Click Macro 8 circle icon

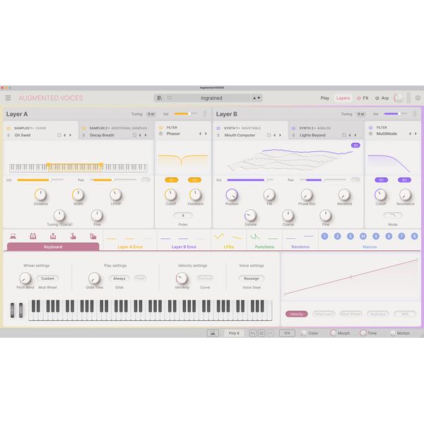(414, 236)
